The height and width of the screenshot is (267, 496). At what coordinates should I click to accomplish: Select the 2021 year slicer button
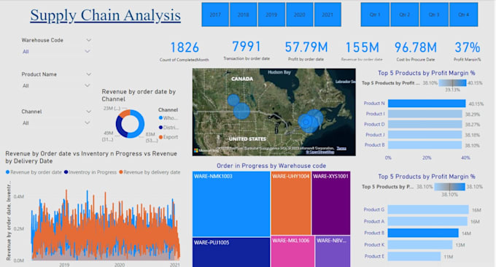tap(328, 15)
